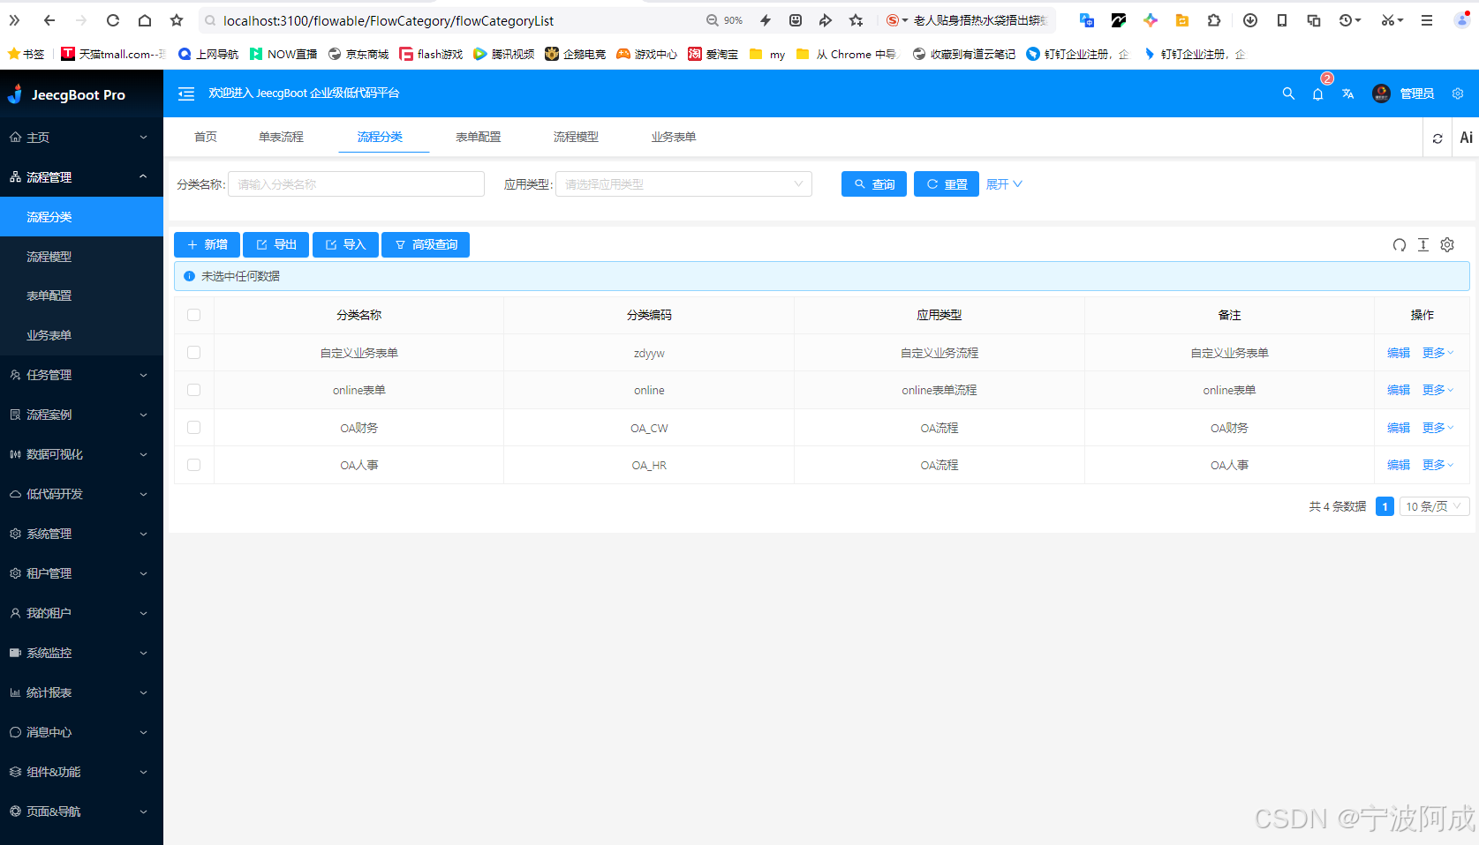Check the select-all checkbox in table header
The height and width of the screenshot is (845, 1479).
coord(193,314)
